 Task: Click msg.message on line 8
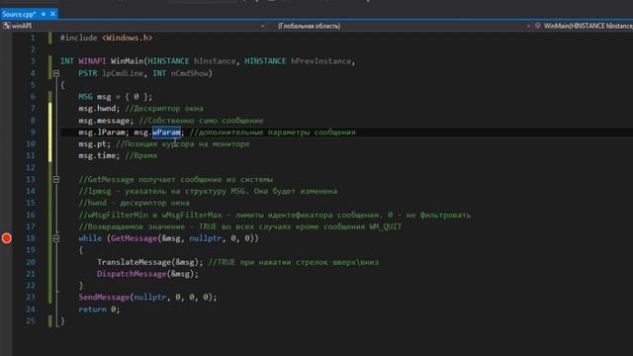point(106,121)
